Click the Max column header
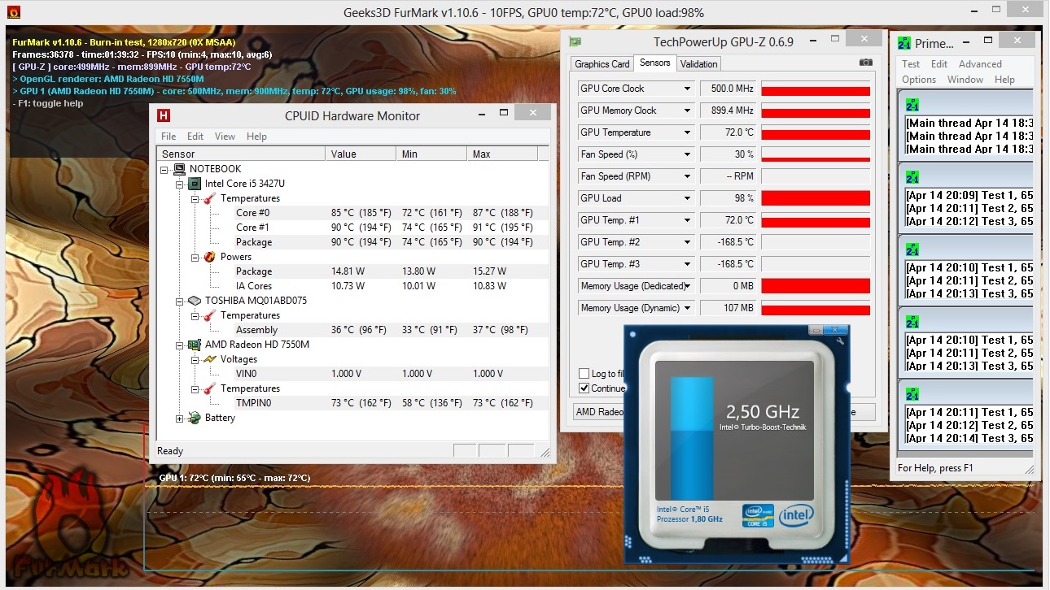 pyautogui.click(x=503, y=154)
